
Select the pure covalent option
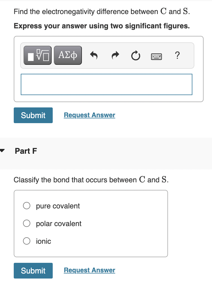tap(26, 206)
